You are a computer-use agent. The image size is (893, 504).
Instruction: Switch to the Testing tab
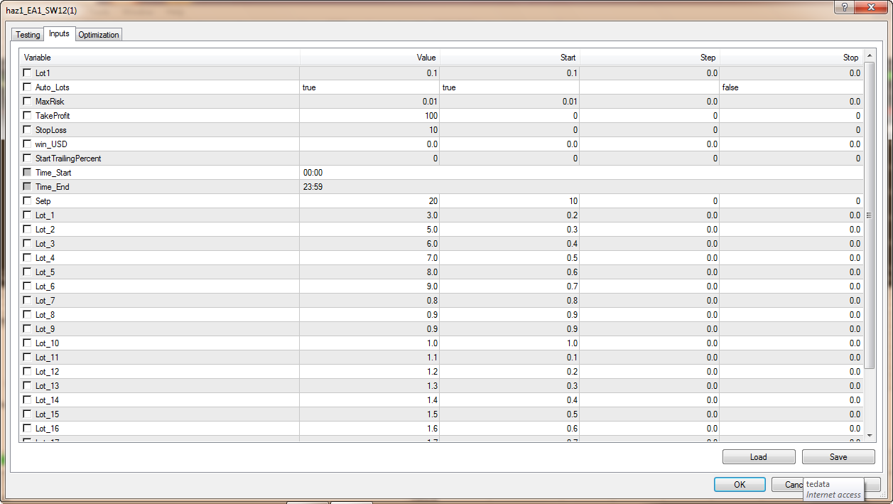click(28, 35)
